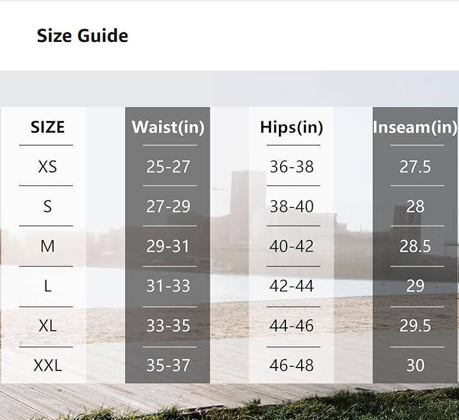The width and height of the screenshot is (459, 420).
Task: Click the Hips(in) column header
Action: pos(291,127)
